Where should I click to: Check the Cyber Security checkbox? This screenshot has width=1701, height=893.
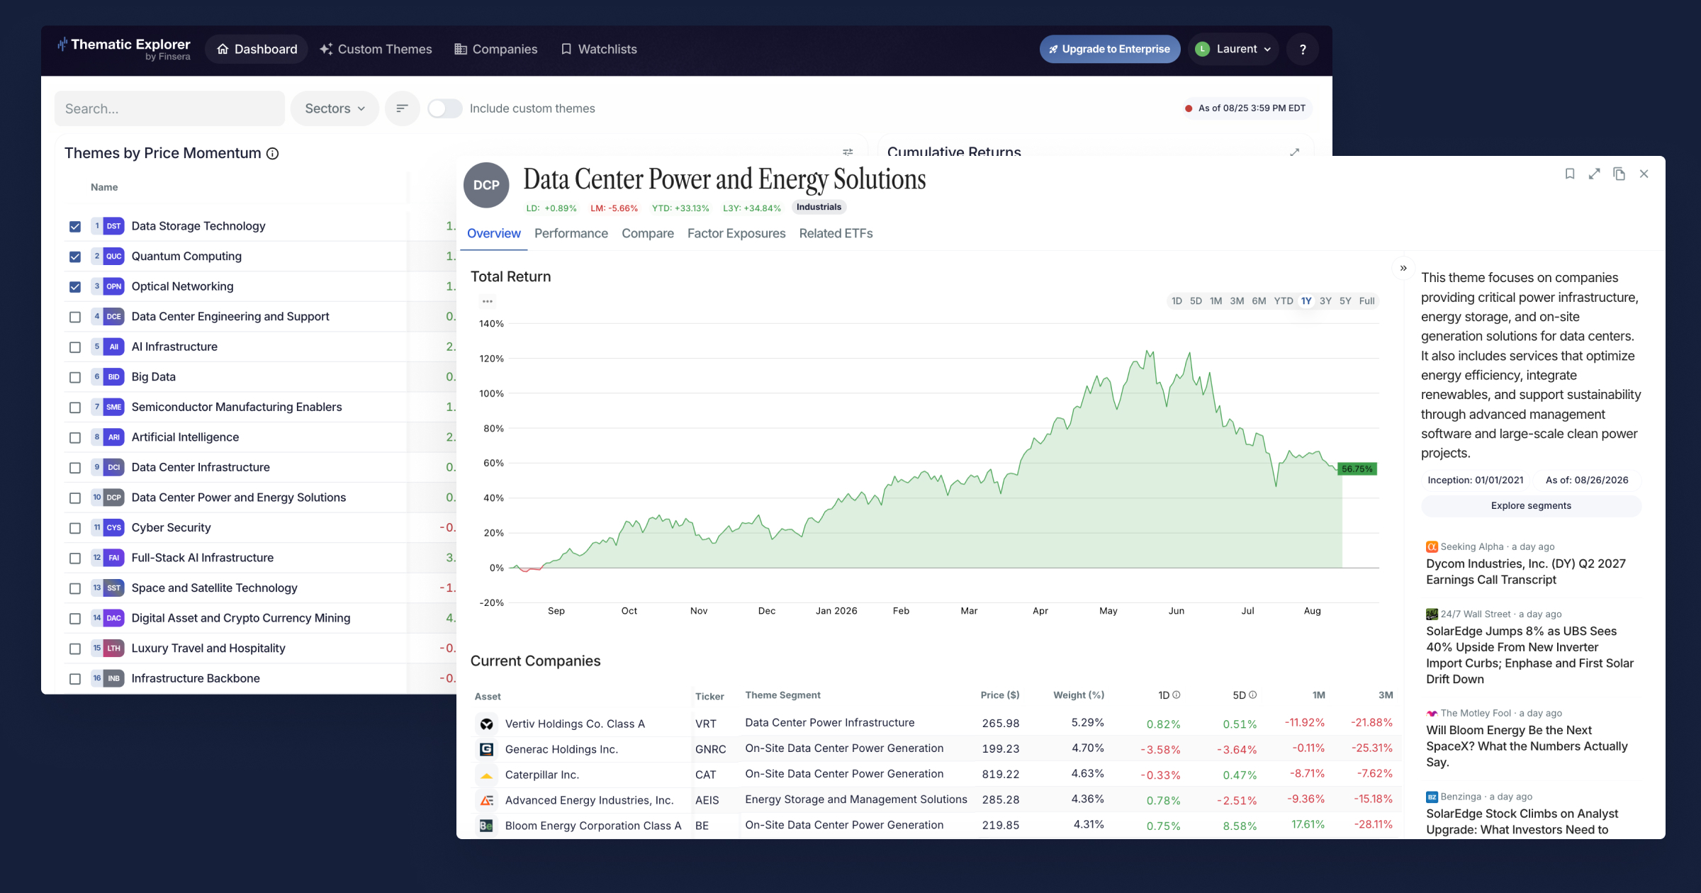[75, 528]
